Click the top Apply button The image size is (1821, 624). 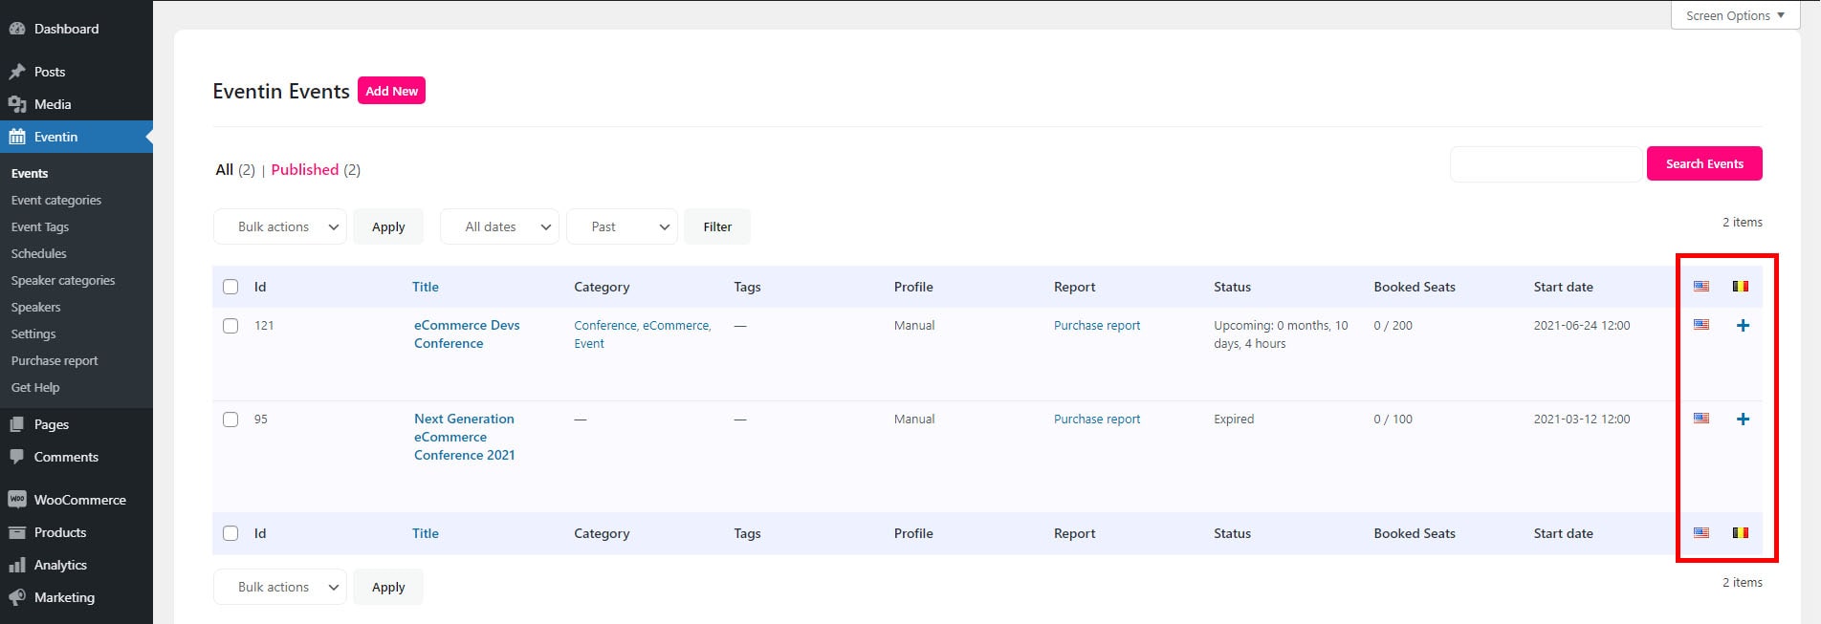[388, 226]
